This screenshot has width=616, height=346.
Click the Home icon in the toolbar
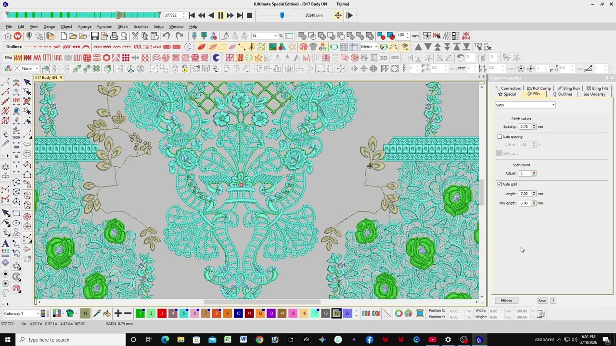[8, 36]
